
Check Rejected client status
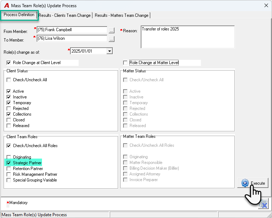[x=9, y=108]
